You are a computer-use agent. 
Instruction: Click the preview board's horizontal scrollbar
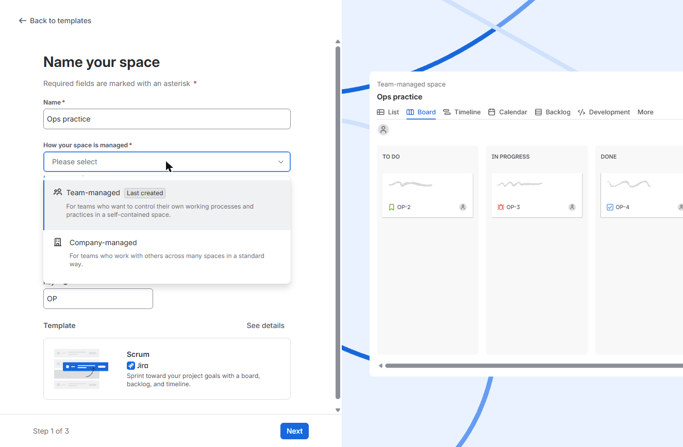click(x=534, y=366)
